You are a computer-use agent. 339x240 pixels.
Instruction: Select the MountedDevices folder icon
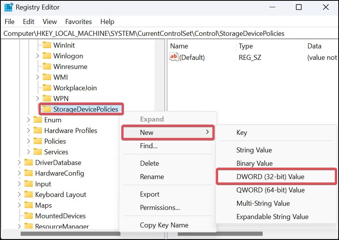29,216
